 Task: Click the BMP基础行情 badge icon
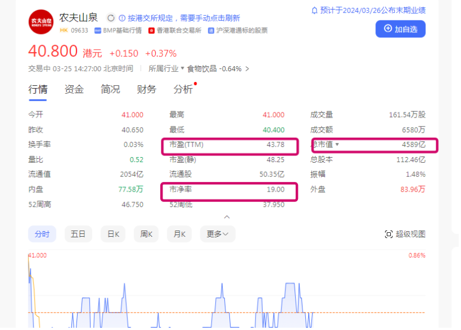click(x=97, y=31)
